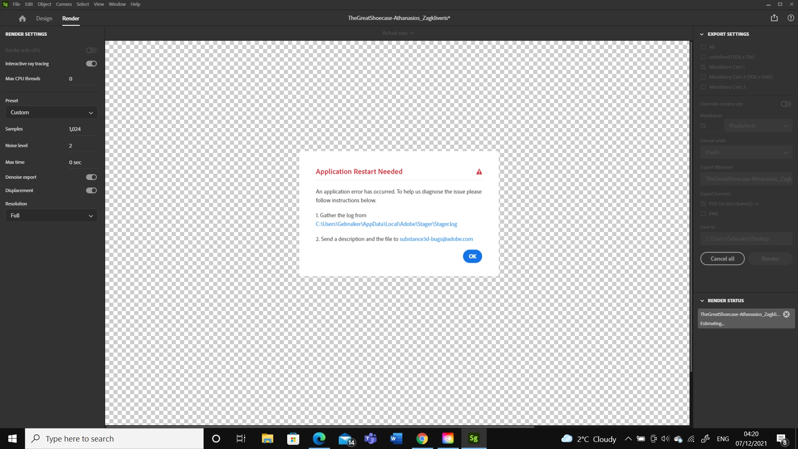Open the Help question mark icon

791,18
